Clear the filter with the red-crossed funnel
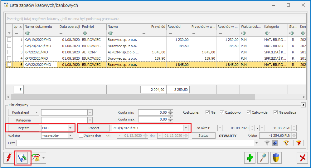This screenshot has height=168, width=311. click(x=299, y=143)
